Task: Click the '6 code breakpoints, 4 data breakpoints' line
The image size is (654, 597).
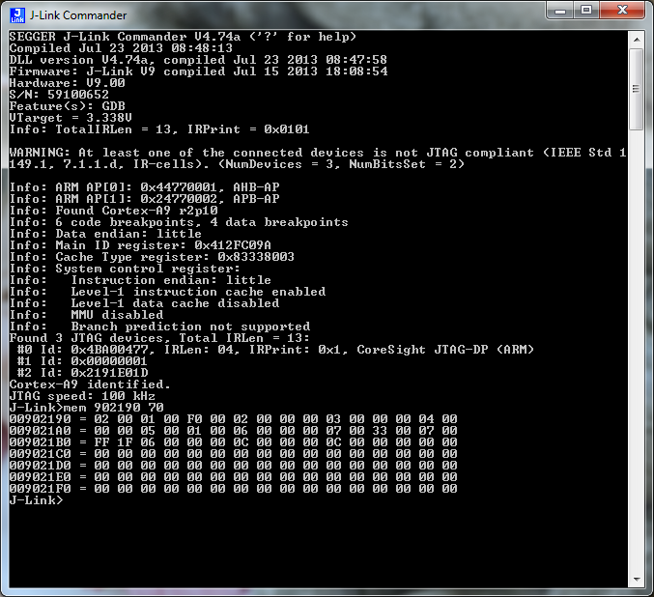Action: tap(179, 222)
